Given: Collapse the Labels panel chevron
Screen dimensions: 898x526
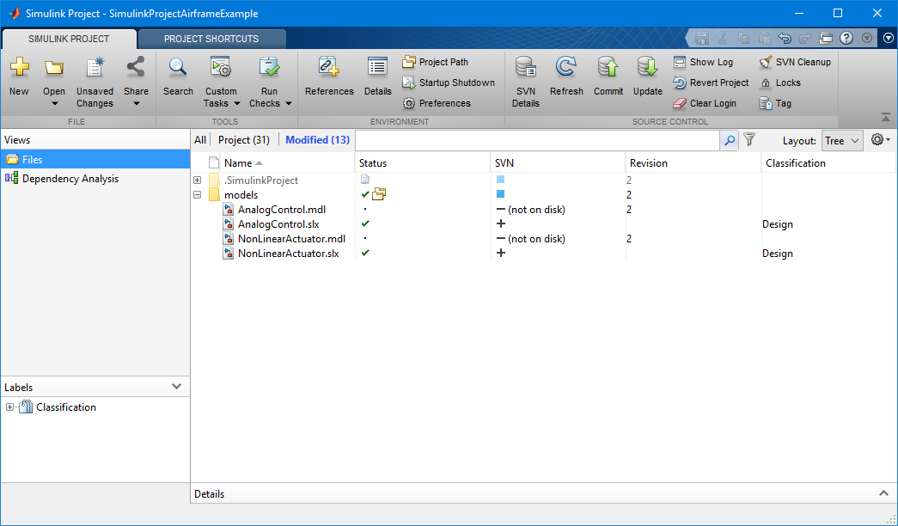Looking at the screenshot, I should [x=176, y=387].
